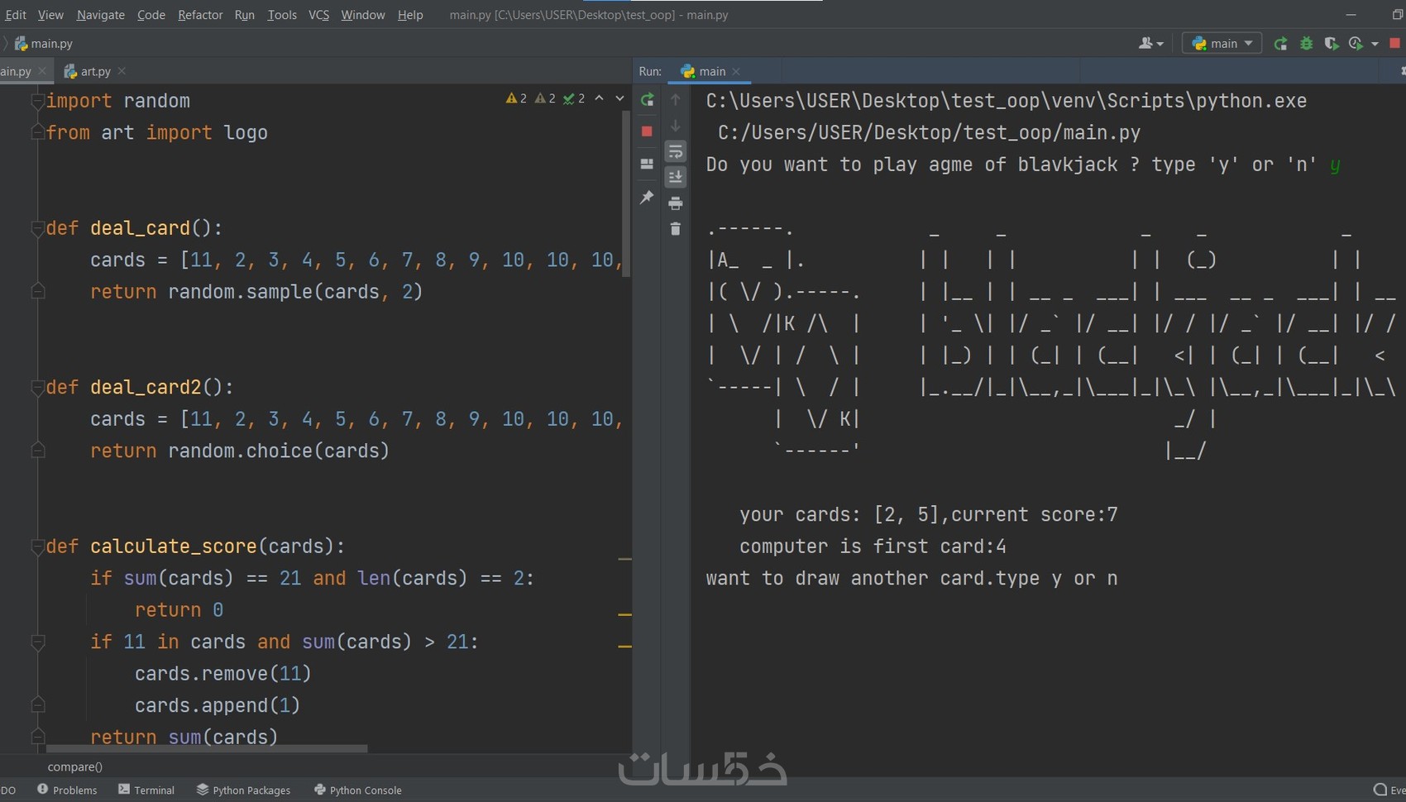Open the Refactor menu
This screenshot has width=1406, height=802.
[x=200, y=15]
